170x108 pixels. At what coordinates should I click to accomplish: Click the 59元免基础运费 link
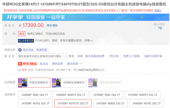(x=95, y=56)
